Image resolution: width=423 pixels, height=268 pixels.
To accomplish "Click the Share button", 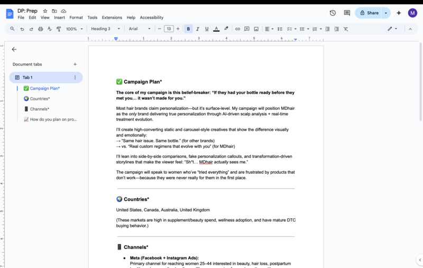I will [x=369, y=13].
